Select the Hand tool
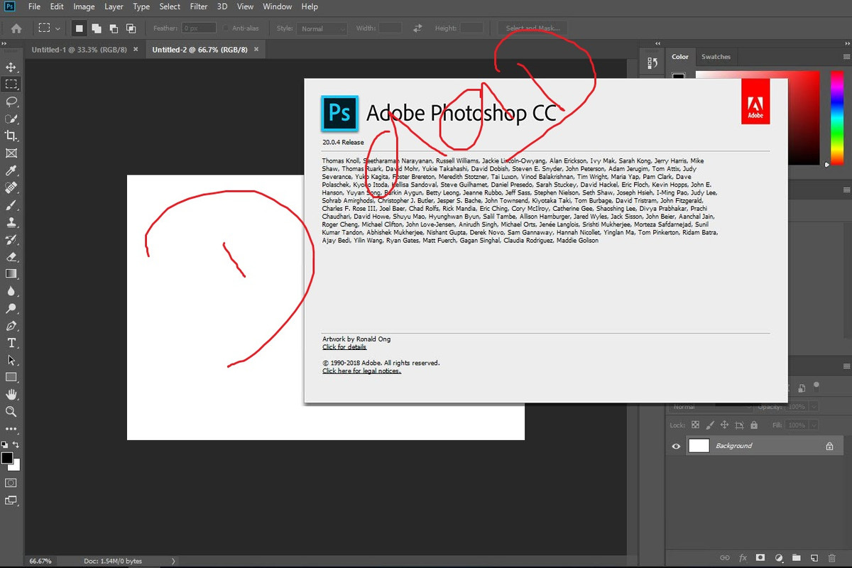Screen dimensions: 852x568 pos(11,394)
